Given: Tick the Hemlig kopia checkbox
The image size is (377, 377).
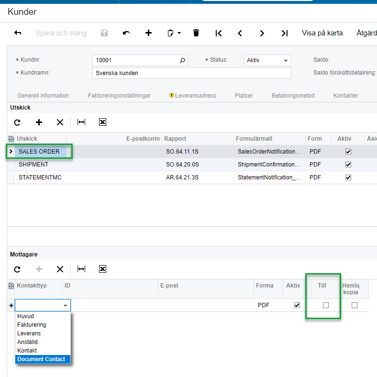Looking at the screenshot, I should click(x=355, y=305).
